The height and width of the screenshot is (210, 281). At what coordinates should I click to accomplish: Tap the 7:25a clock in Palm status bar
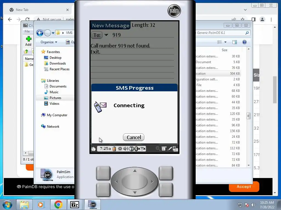coord(105,148)
